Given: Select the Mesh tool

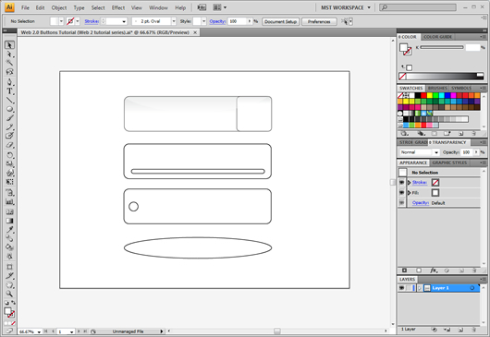Looking at the screenshot, I should [x=9, y=211].
